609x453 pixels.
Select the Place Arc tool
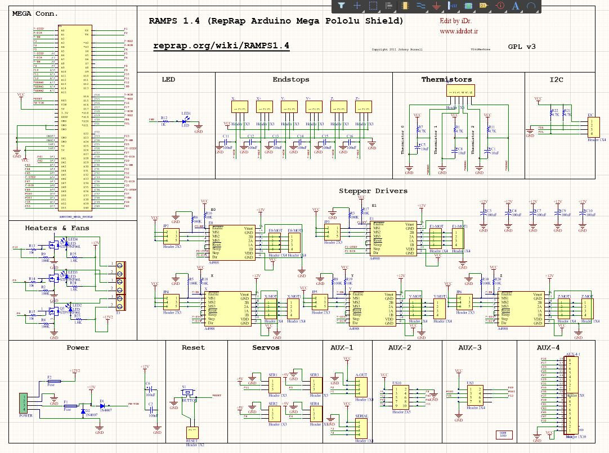[531, 6]
